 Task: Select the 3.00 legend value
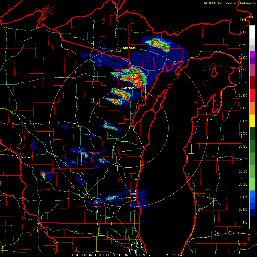click(x=243, y=32)
